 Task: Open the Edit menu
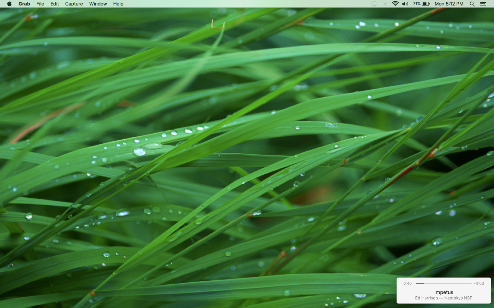coord(55,4)
